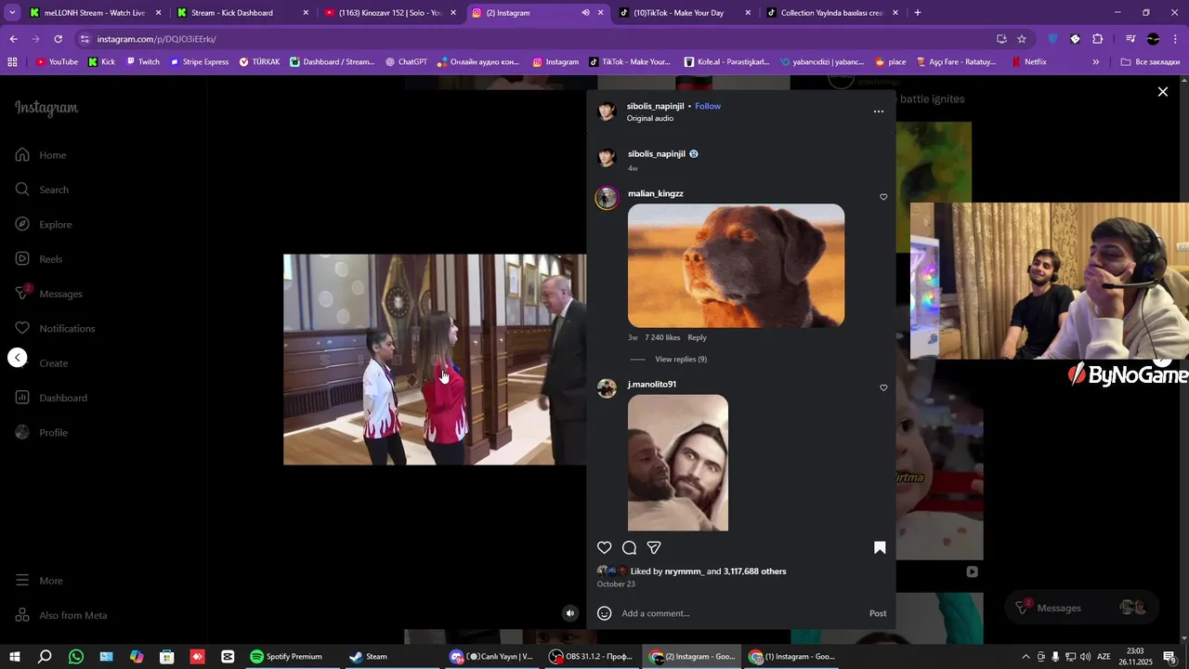Open a new browser tab

918,13
